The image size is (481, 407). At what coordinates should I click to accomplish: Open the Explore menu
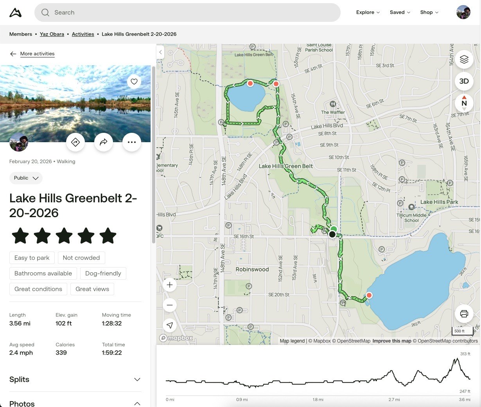point(368,12)
